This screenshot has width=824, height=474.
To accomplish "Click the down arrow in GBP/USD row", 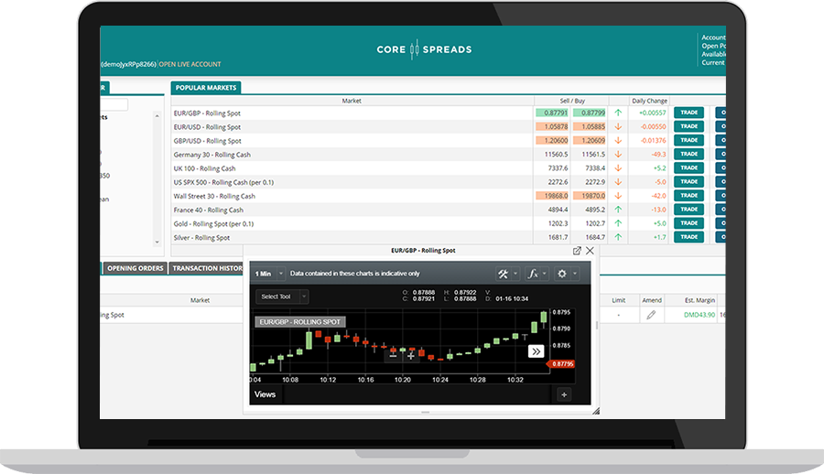I will click(618, 140).
